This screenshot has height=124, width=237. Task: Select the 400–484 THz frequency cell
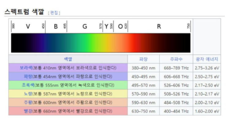tap(176, 111)
